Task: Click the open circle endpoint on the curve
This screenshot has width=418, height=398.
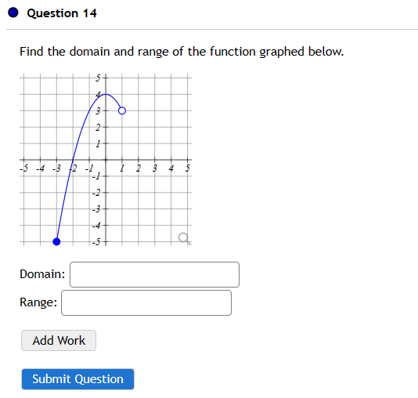Action: tap(122, 110)
